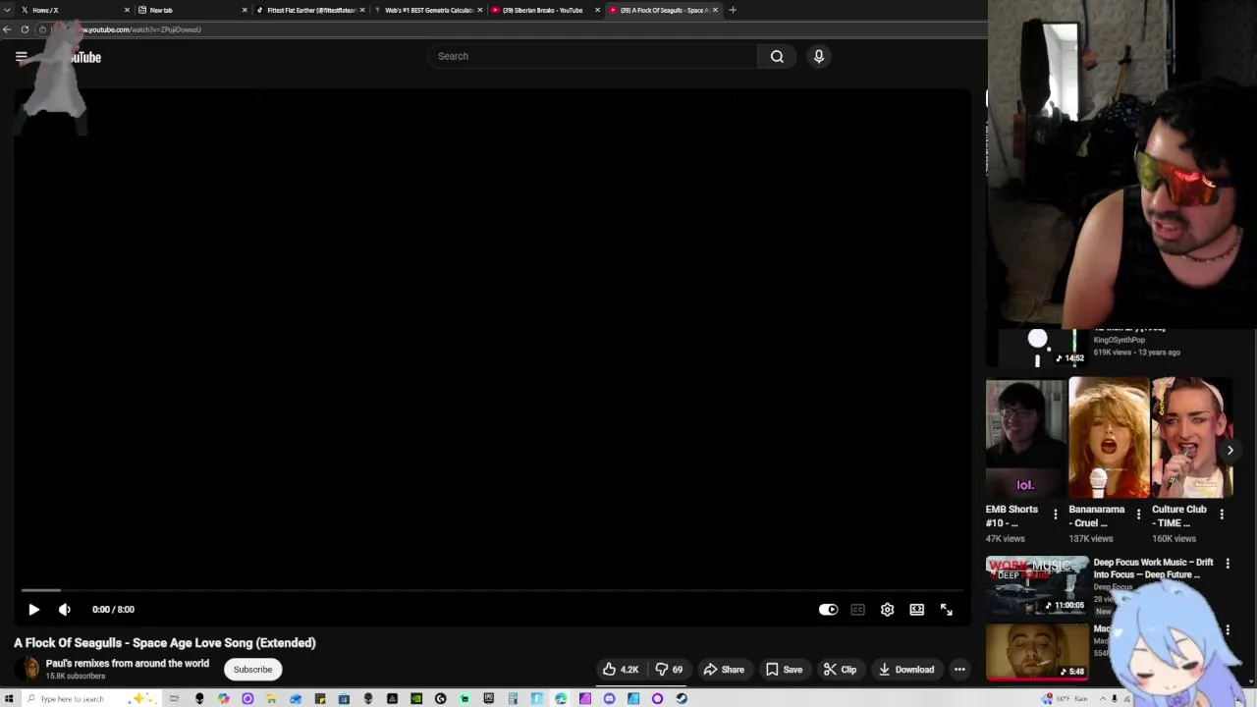This screenshot has height=707, width=1257.
Task: Open more actions ellipsis under the video
Action: click(x=959, y=670)
